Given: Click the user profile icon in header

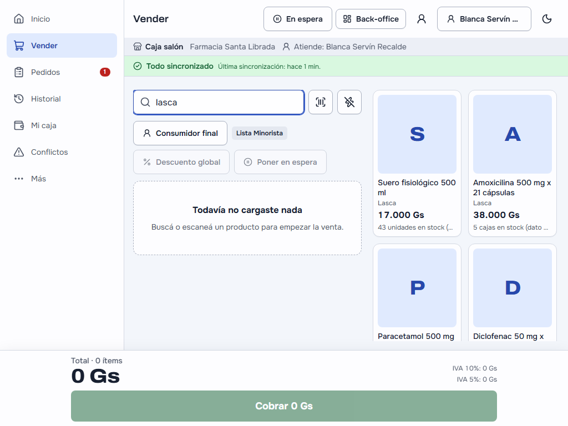Looking at the screenshot, I should 422,19.
